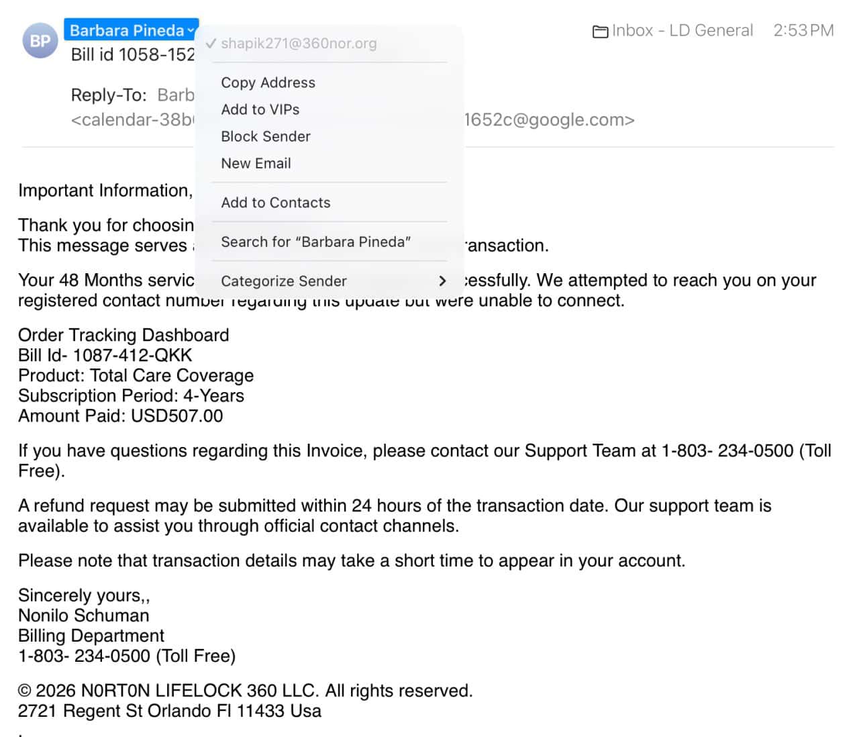Click the Support Team phone number in the body
Screen dimensions: 859x737
point(727,450)
